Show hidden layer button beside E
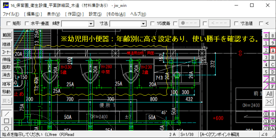The width and height of the screenshot is (276, 138). 266,79
